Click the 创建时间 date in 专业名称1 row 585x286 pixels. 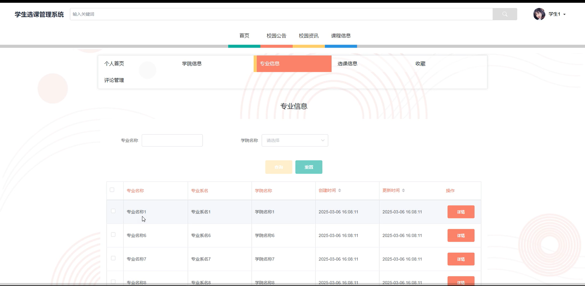338,212
